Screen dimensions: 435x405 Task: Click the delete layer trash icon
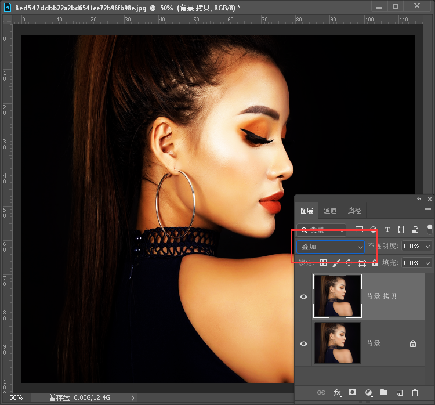pyautogui.click(x=415, y=393)
